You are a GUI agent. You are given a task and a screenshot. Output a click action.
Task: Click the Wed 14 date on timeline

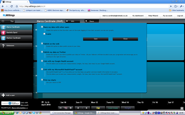point(125,102)
